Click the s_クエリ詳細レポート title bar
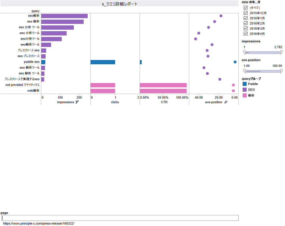This screenshot has height=226, width=285. (119, 4)
